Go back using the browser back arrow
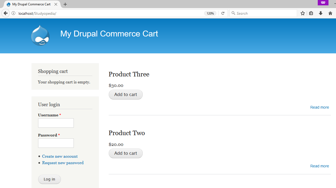The width and height of the screenshot is (336, 188). point(6,13)
